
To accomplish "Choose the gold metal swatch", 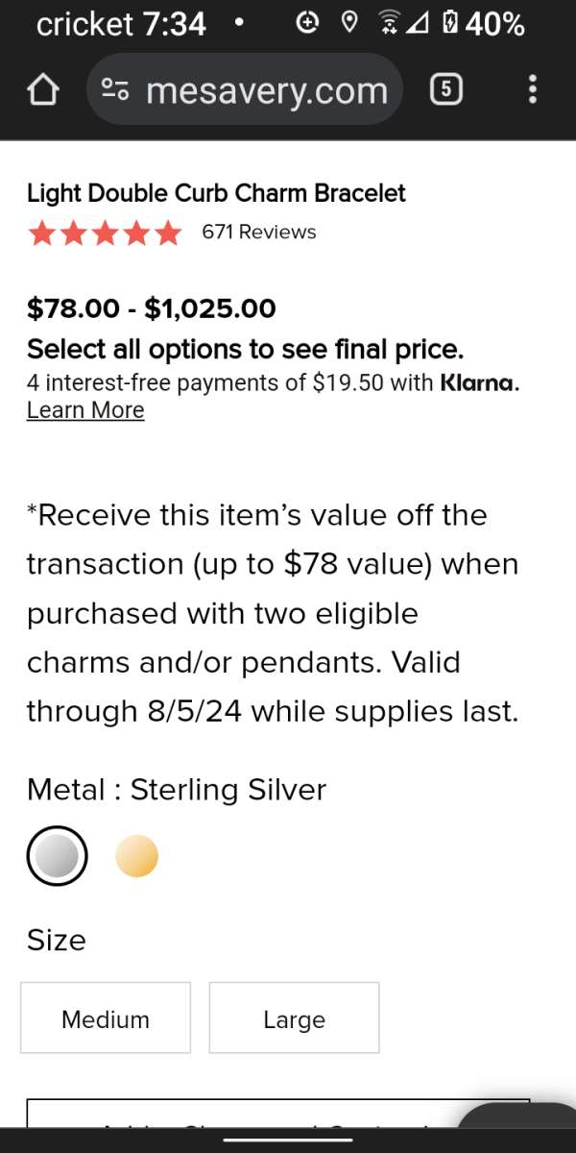I will [x=136, y=856].
